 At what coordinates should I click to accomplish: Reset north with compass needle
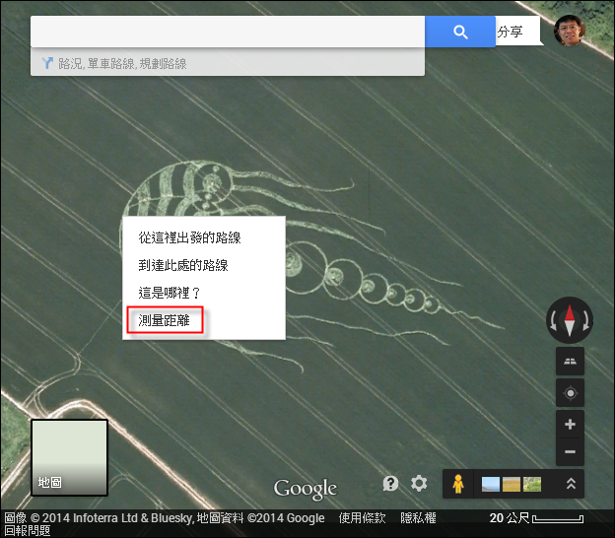570,320
